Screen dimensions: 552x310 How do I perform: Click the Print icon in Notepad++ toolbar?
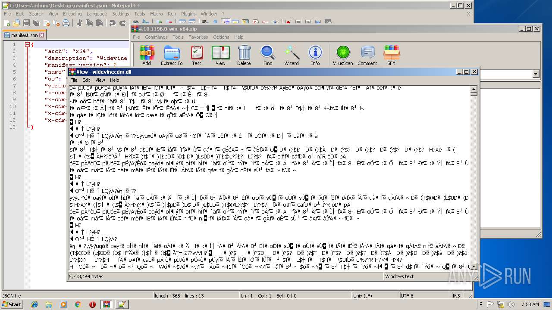coord(66,23)
